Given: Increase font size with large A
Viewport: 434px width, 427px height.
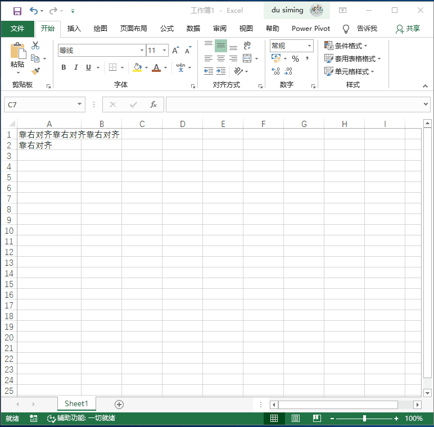Looking at the screenshot, I should tap(175, 51).
